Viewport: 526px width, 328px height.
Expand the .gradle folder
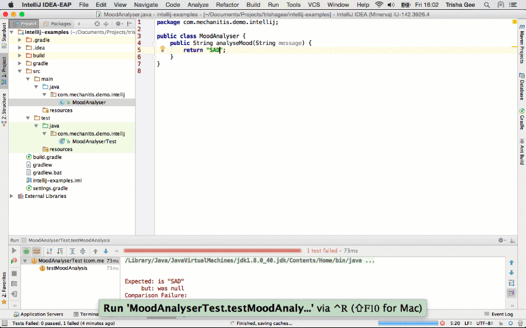20,40
